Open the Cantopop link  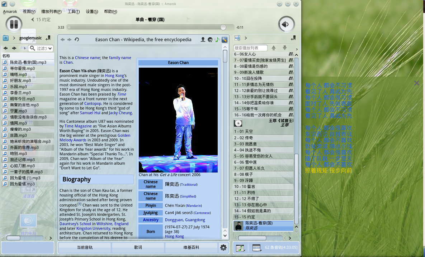point(93,103)
